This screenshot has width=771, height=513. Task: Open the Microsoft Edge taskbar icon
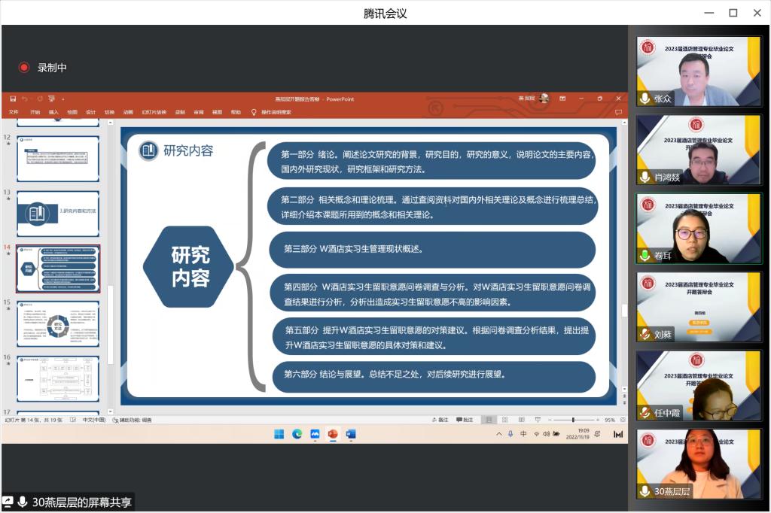pyautogui.click(x=297, y=434)
